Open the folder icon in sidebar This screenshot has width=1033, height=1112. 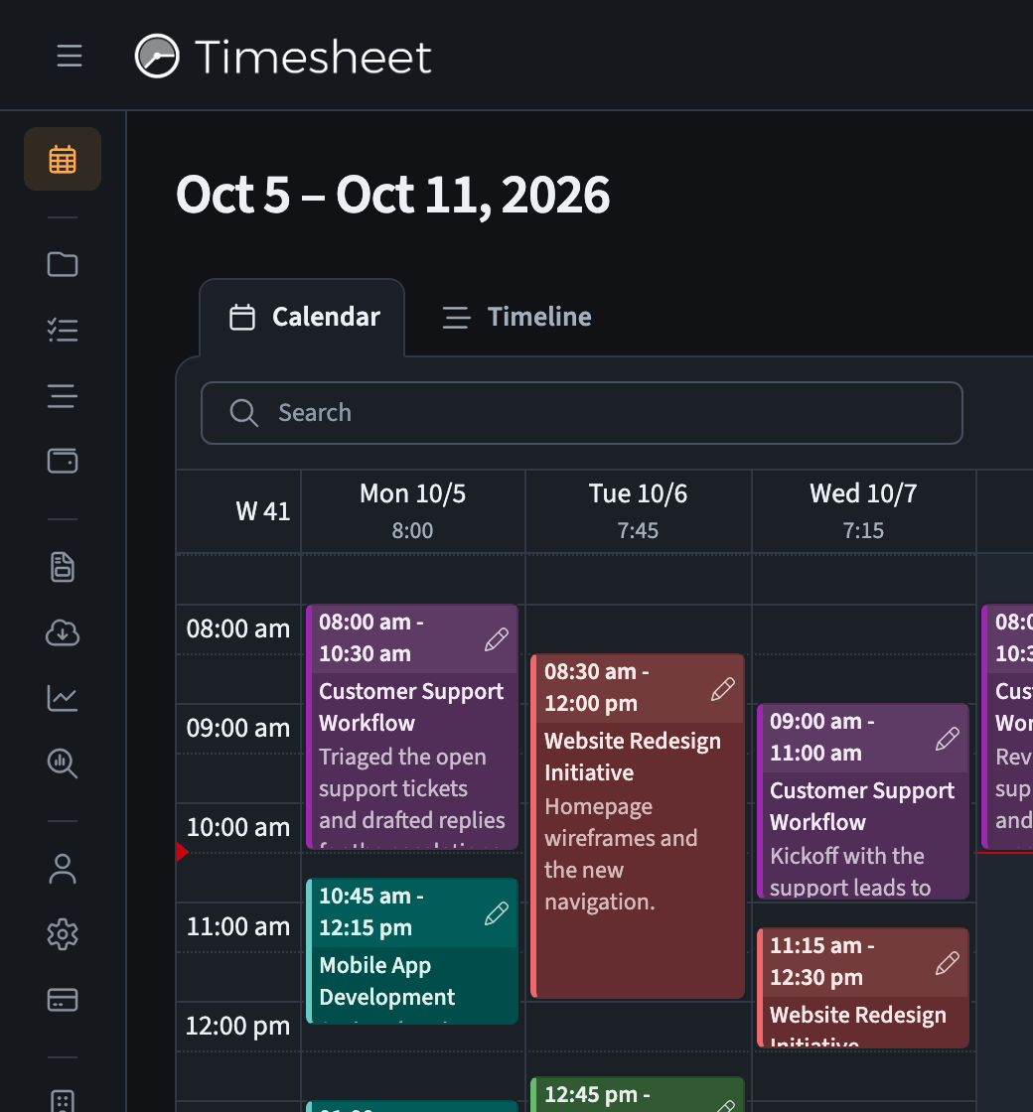(63, 264)
